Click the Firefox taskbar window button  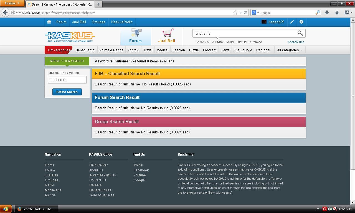pyautogui.click(x=37, y=209)
